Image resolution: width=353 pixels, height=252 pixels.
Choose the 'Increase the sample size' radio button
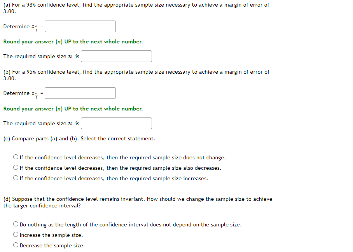point(16,235)
